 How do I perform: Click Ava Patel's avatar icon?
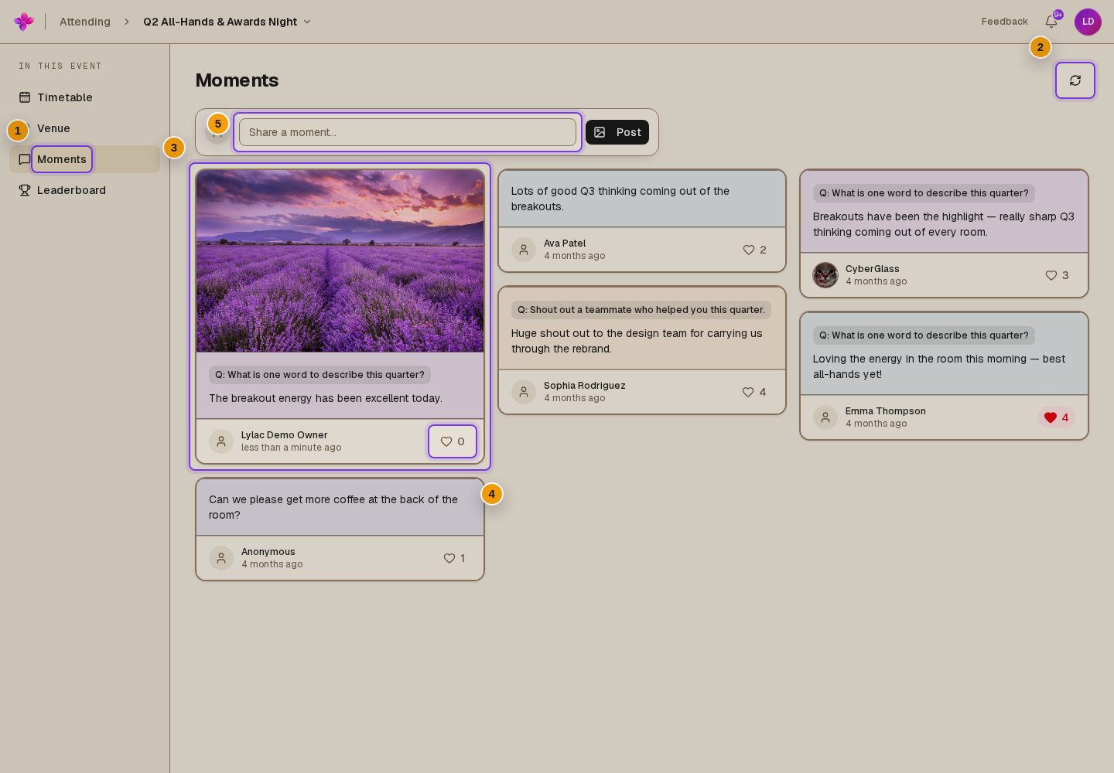pos(524,250)
